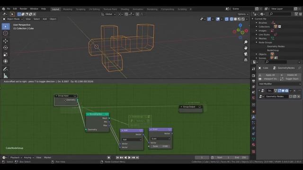The image size is (303, 170).
Task: Click the current frame number field
Action: pyautogui.click(x=202, y=158)
